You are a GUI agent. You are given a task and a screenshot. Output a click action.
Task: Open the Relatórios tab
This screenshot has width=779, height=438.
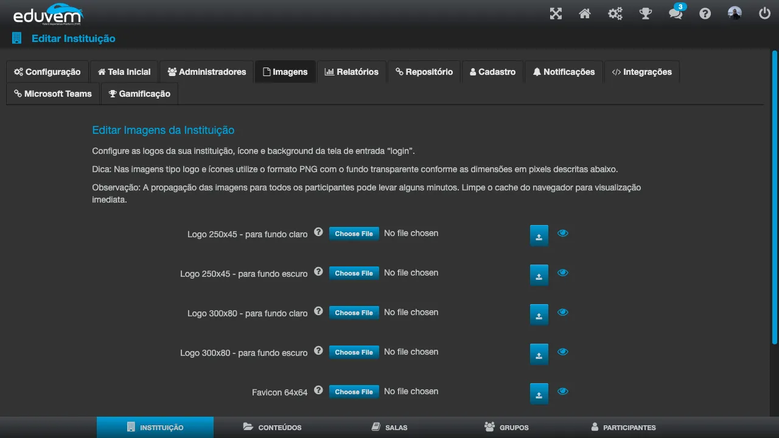(352, 72)
